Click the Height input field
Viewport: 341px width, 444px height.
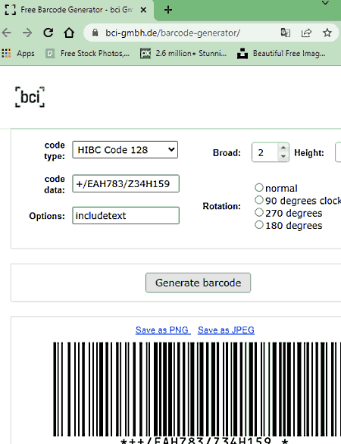[338, 152]
